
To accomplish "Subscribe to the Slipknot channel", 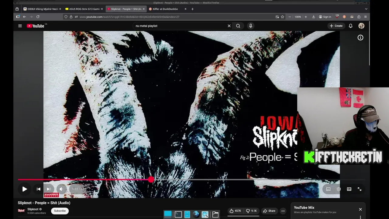I will 60,211.
